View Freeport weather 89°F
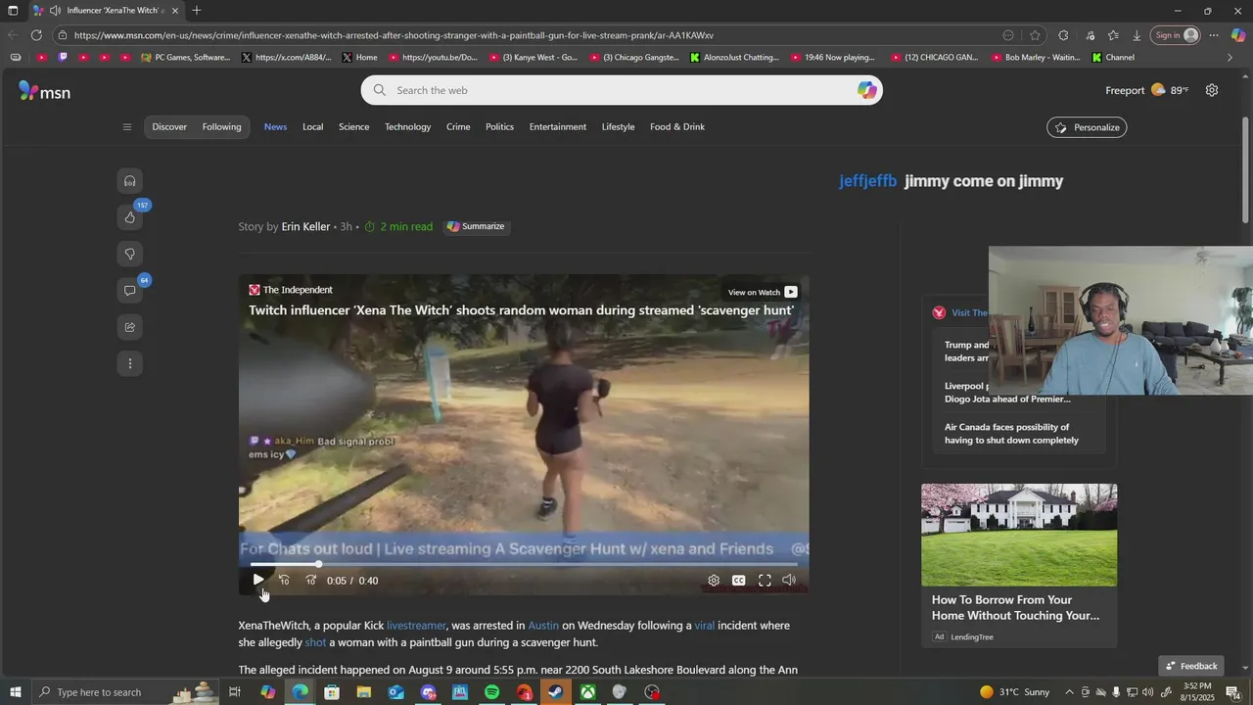Viewport: 1253px width, 705px height. point(1147,90)
